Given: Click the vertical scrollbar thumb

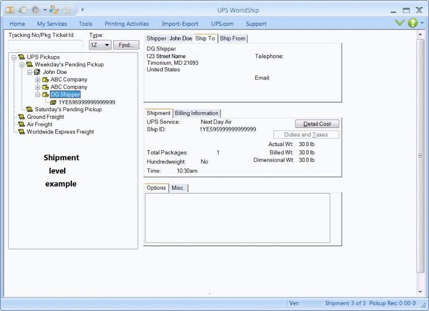Looking at the screenshot, I should coord(420,156).
